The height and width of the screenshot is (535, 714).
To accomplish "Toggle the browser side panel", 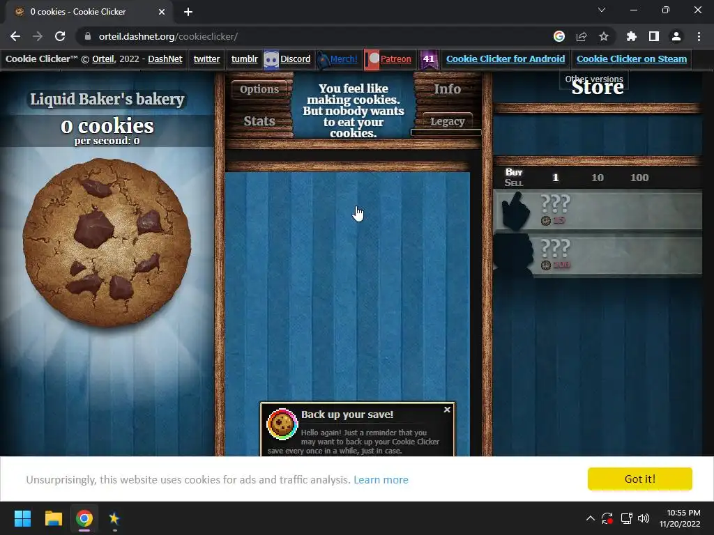I will (x=654, y=36).
